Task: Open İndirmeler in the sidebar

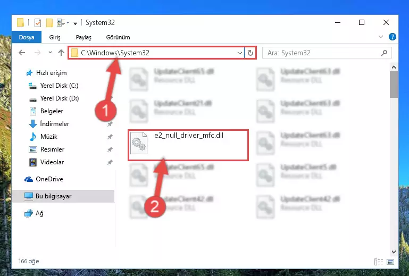Action: pos(49,124)
